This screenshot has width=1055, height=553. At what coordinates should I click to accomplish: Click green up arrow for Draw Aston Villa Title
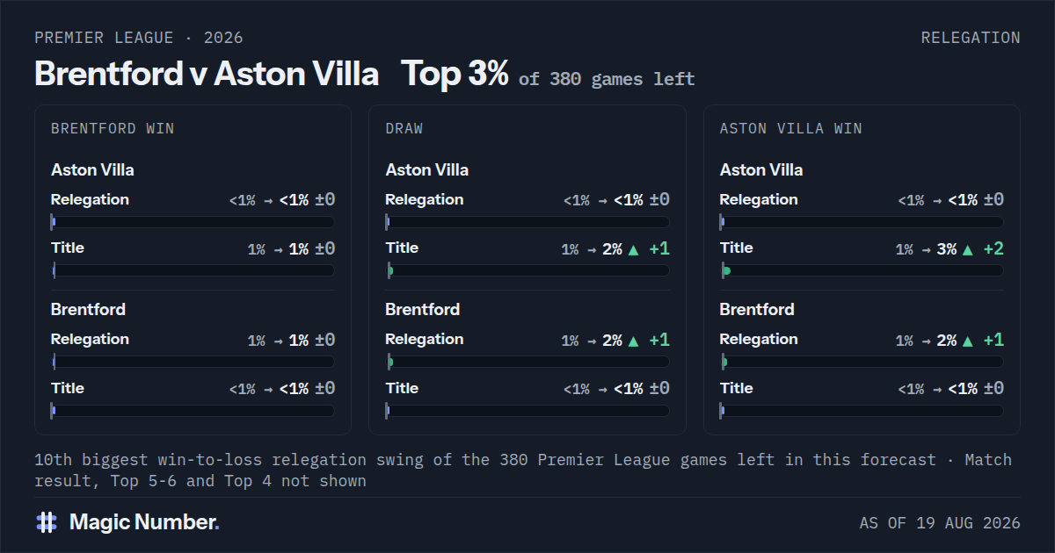(633, 249)
